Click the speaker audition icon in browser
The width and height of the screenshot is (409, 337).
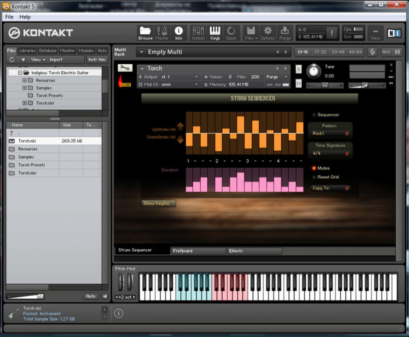[x=105, y=296]
